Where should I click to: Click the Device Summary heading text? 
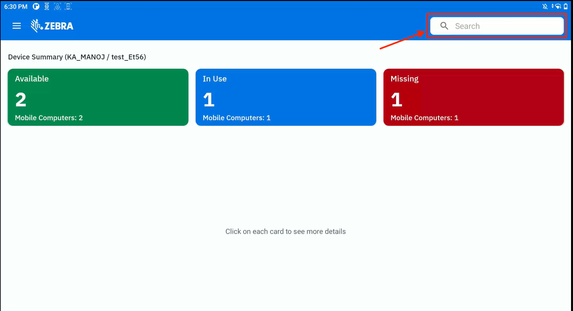[x=77, y=57]
